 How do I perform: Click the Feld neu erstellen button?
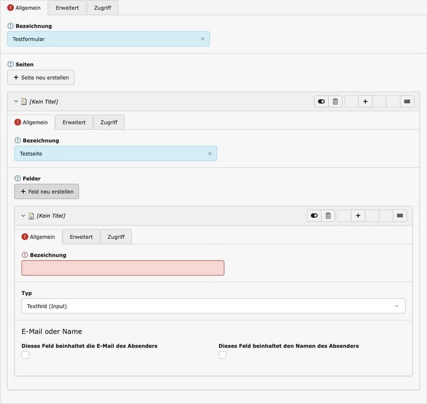click(47, 192)
